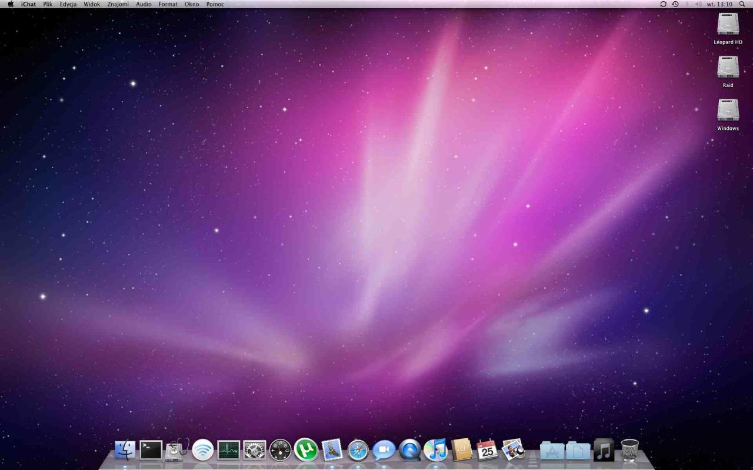This screenshot has width=753, height=470.
Task: Open the Pomoc help menu
Action: 215,4
